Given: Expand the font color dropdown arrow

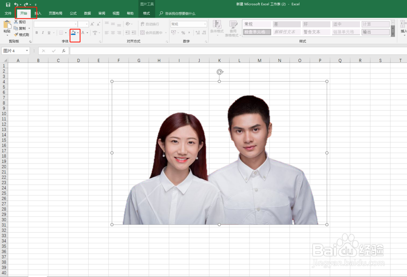Looking at the screenshot, I should tap(88, 33).
